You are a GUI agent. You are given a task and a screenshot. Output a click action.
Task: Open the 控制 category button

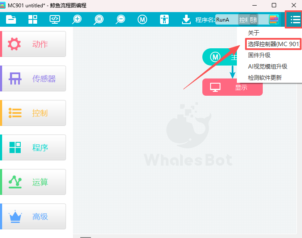point(34,113)
